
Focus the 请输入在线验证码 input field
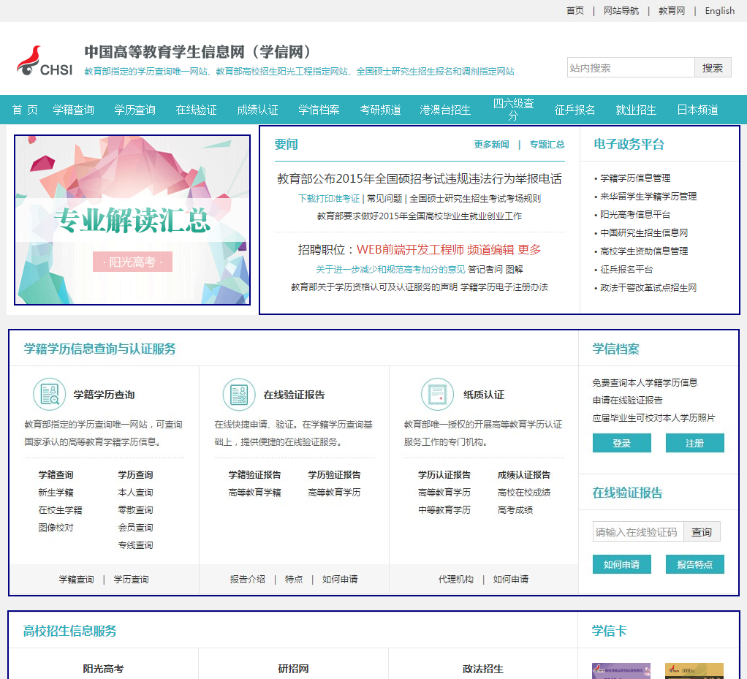click(638, 532)
